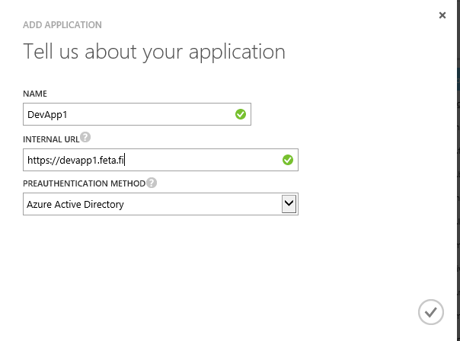Click green validation checkmark in Name field
Screen dimensions: 460x341
pyautogui.click(x=241, y=115)
